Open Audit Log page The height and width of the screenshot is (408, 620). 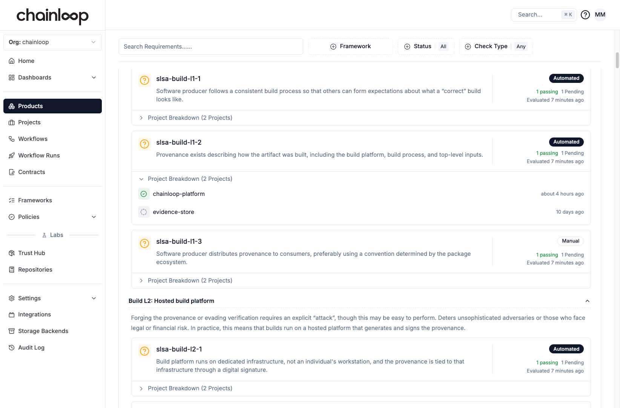[52, 348]
